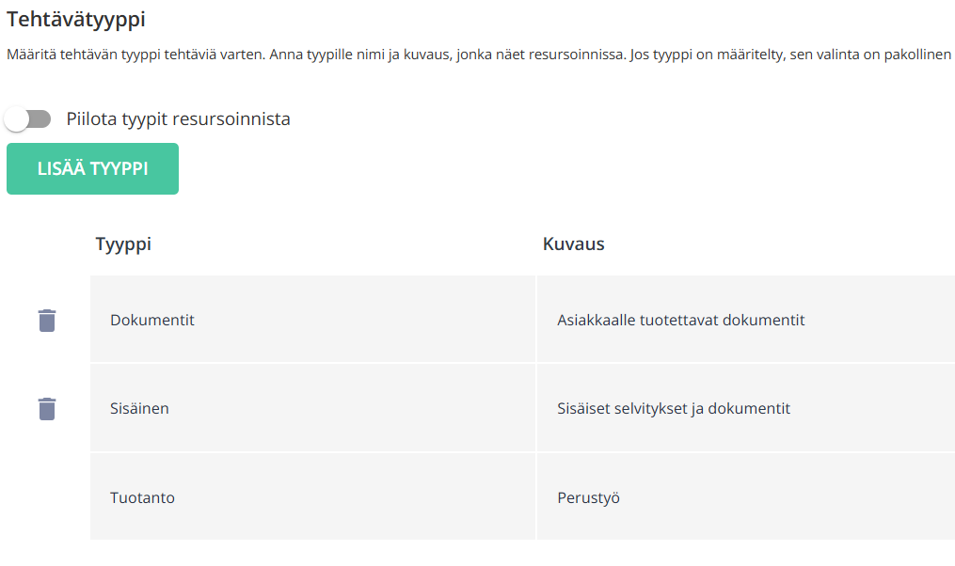This screenshot has height=566, width=955.
Task: Enable hiding types from resourcing
Action: pyautogui.click(x=27, y=118)
